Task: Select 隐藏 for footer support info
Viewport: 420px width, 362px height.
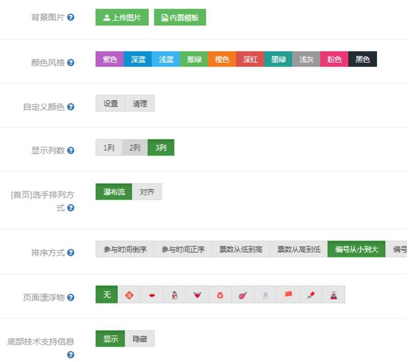Action: [x=140, y=339]
